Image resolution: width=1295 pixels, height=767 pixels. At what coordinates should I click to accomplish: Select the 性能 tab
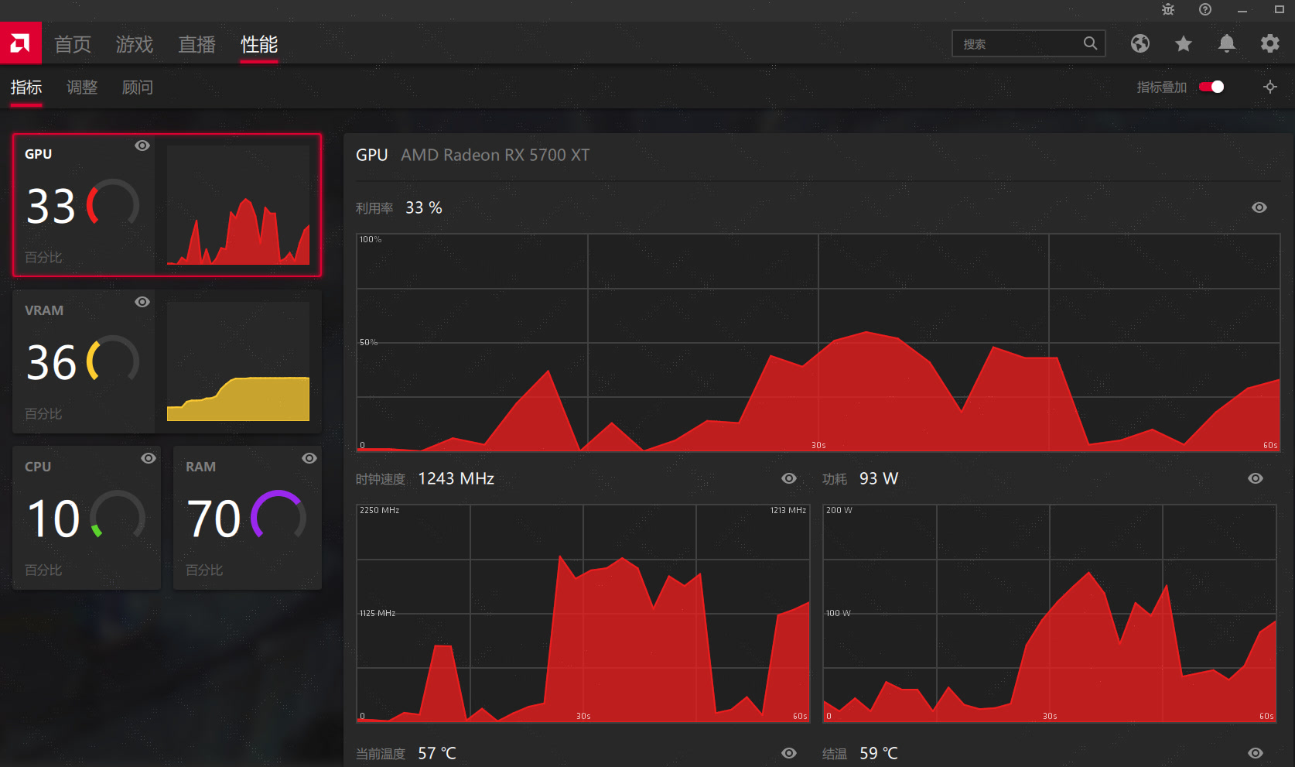[259, 44]
